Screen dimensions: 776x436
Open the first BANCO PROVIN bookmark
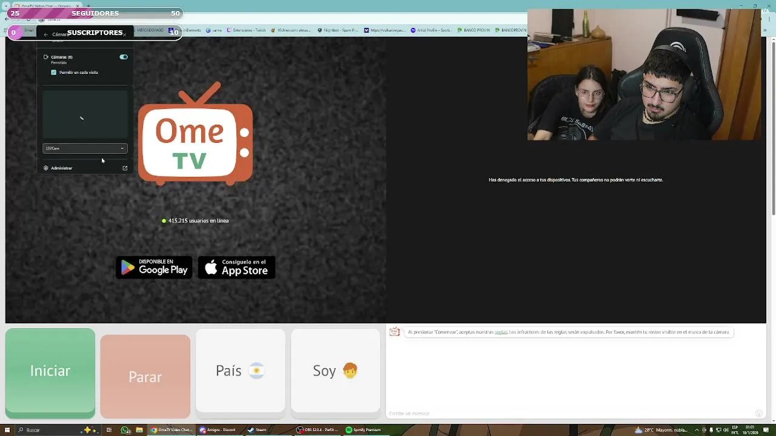pos(473,30)
